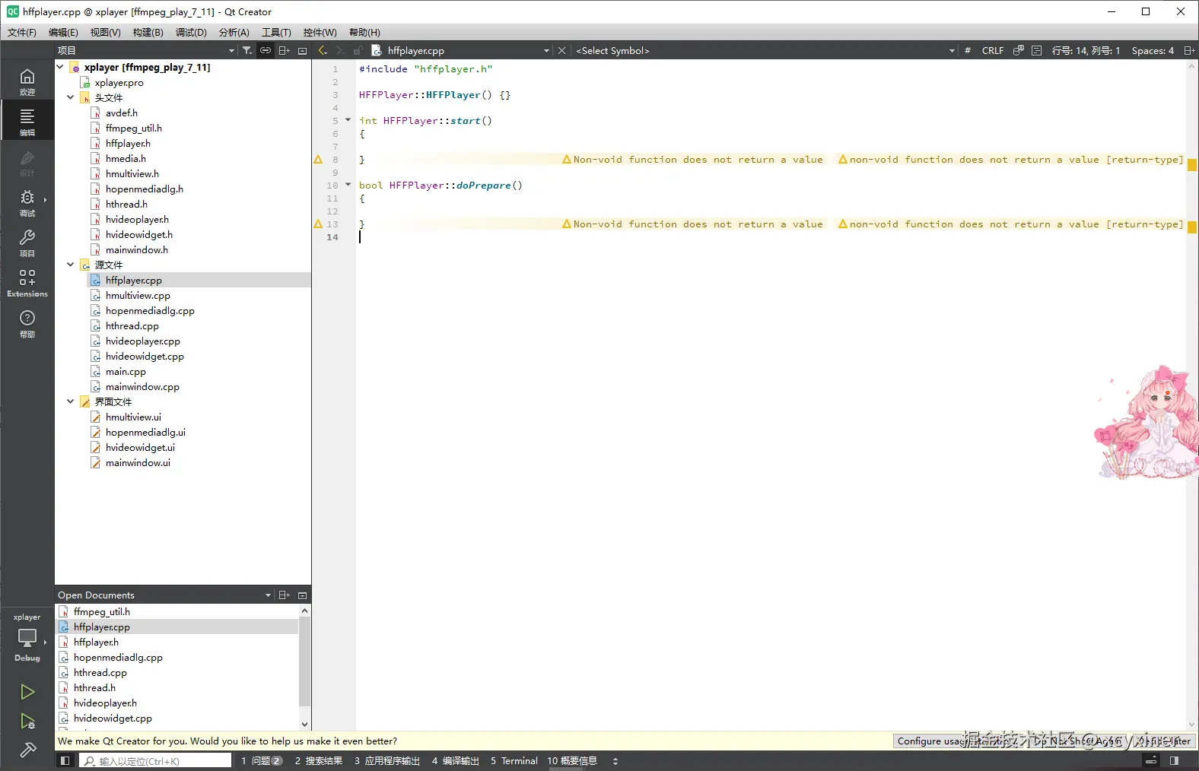This screenshot has width=1199, height=771.
Task: Split the editor with the split button
Action: point(1188,50)
